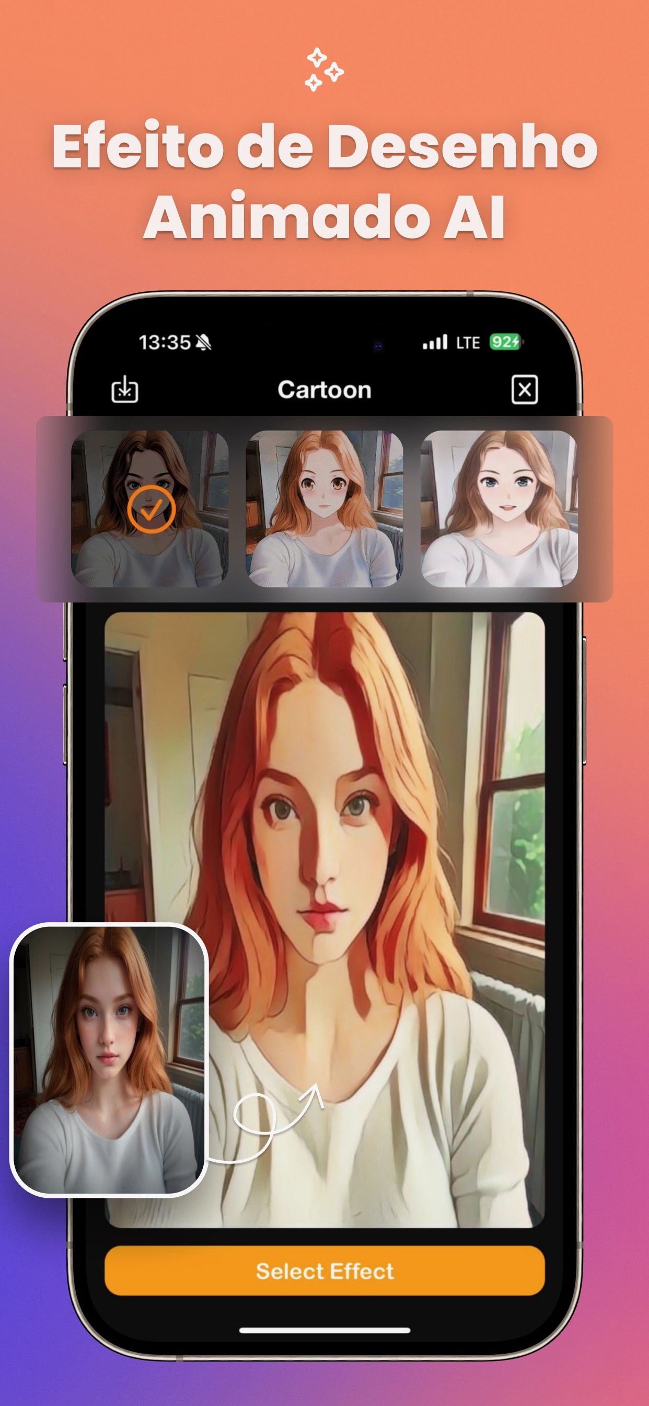Viewport: 649px width, 1406px height.
Task: Tap the muted bell icon in status bar
Action: pyautogui.click(x=203, y=343)
